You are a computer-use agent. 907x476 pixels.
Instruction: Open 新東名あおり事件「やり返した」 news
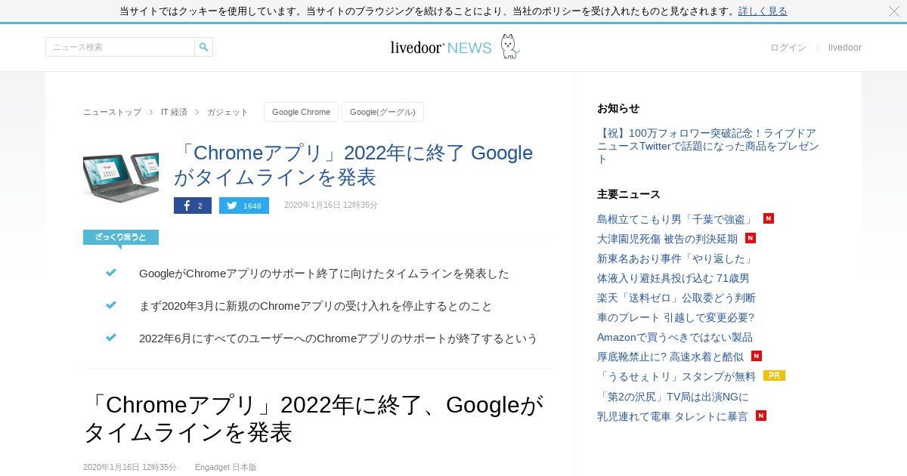[675, 258]
